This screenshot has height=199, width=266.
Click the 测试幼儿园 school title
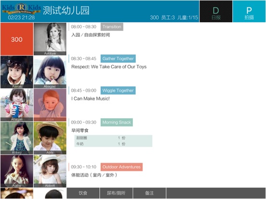click(x=66, y=10)
